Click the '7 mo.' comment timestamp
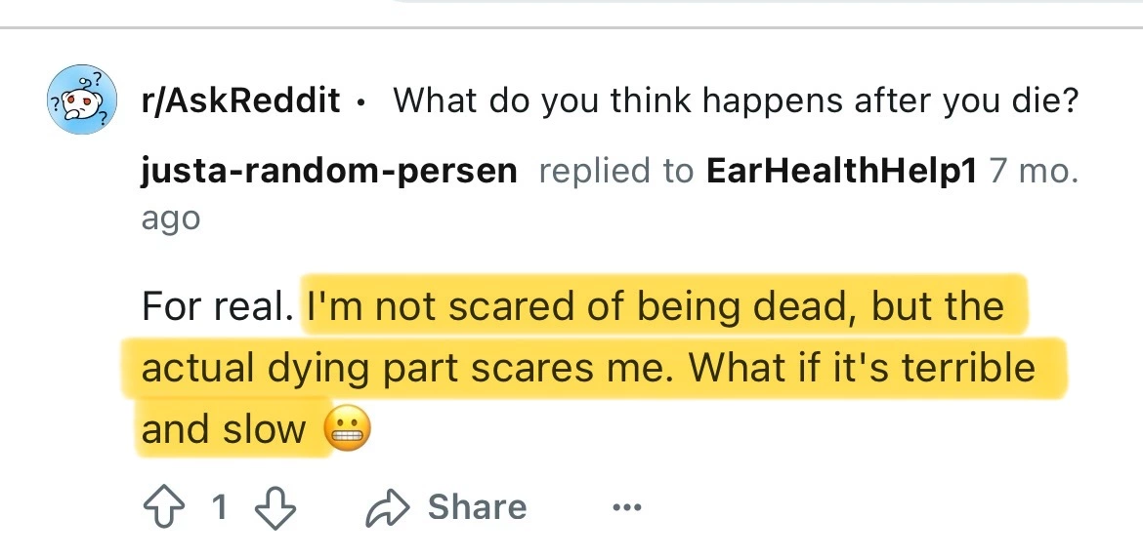 tap(1033, 171)
